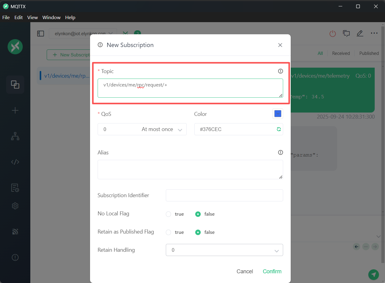The height and width of the screenshot is (283, 385).
Task: Click the Subscription Identifier input field
Action: pos(224,195)
